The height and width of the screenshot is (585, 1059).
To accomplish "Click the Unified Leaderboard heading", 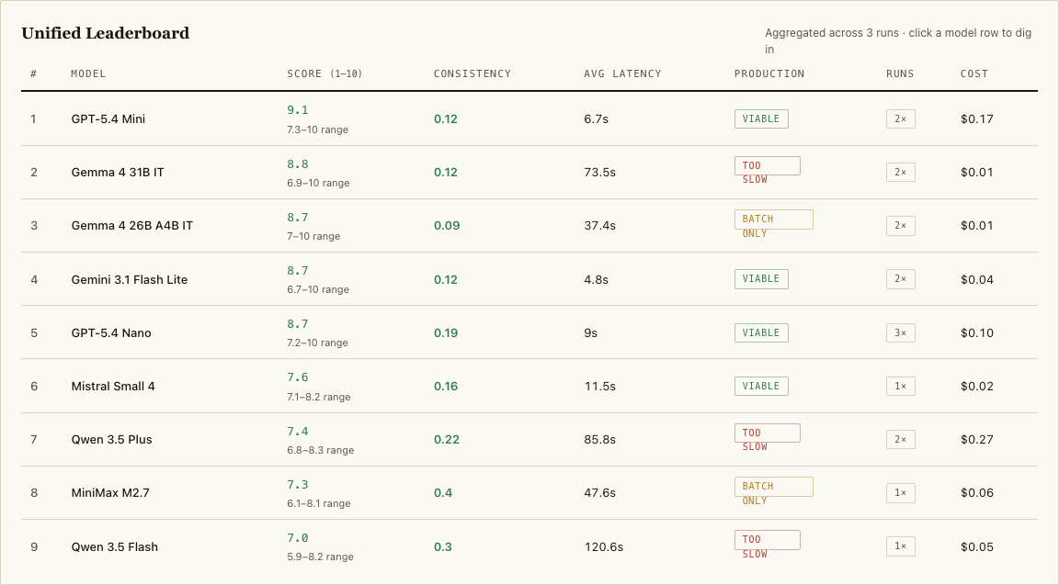I will (106, 33).
